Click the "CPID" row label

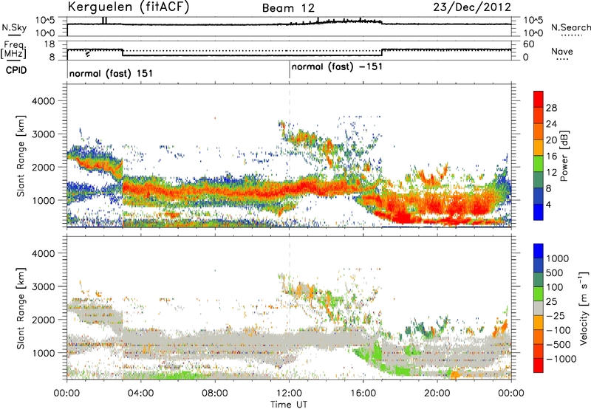coord(16,70)
